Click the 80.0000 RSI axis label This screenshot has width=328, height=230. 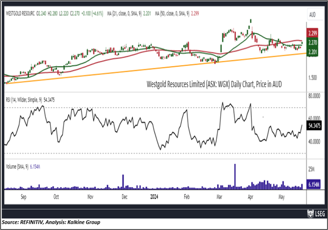pos(314,96)
